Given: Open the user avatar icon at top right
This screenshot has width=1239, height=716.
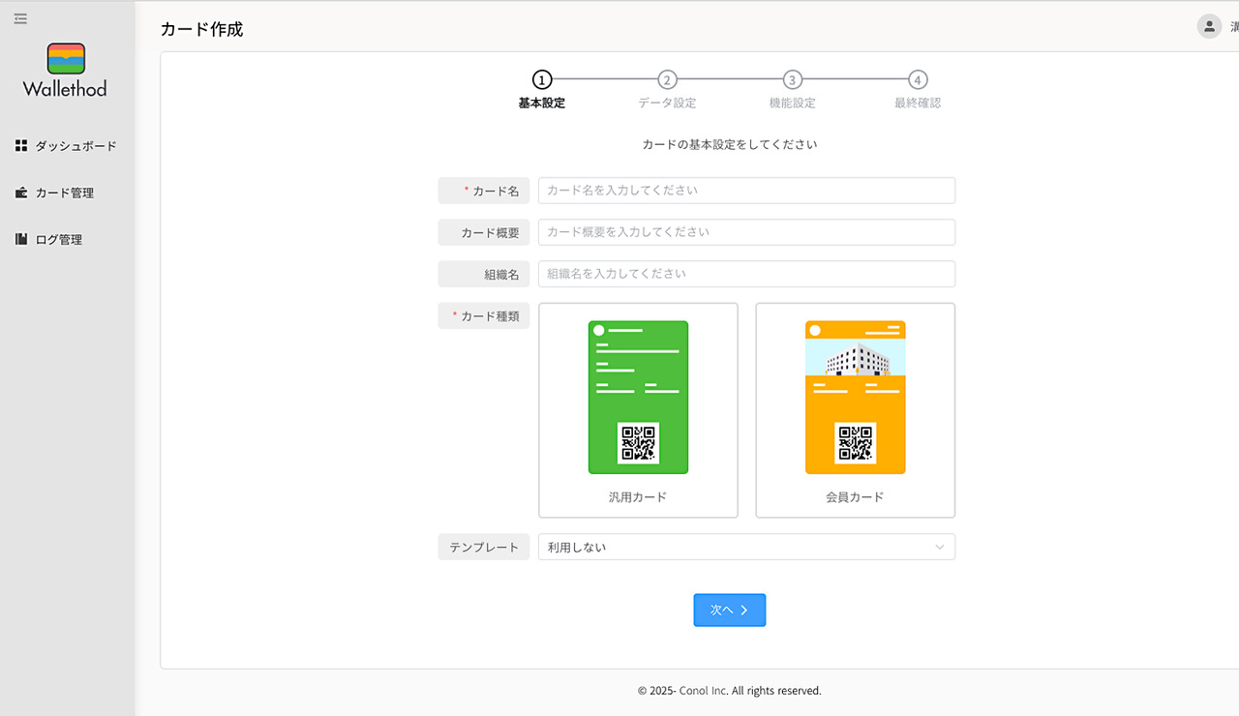Looking at the screenshot, I should point(1208,26).
